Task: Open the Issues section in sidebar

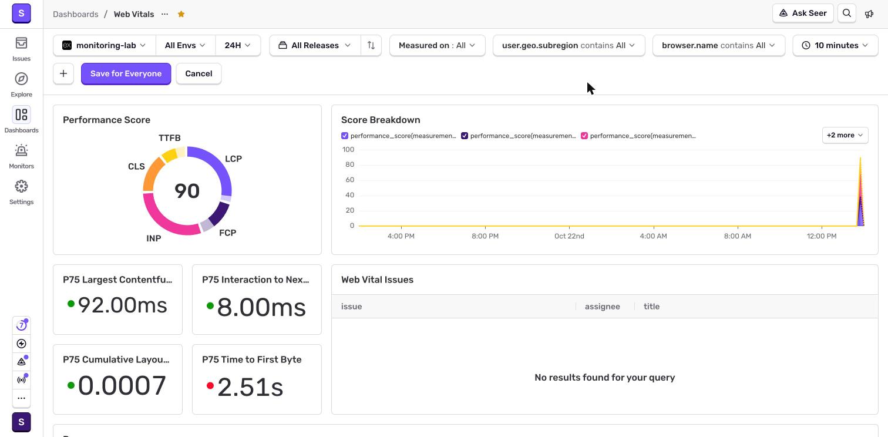Action: 21,49
